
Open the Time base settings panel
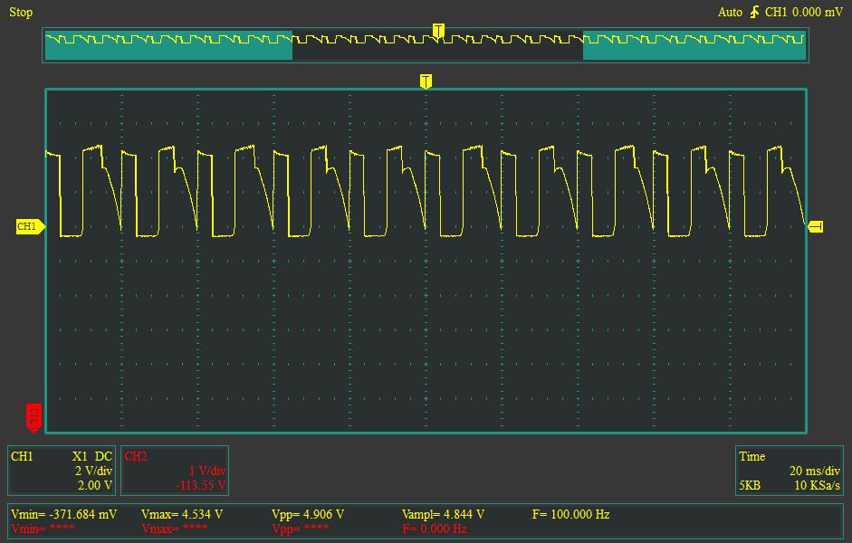coord(790,471)
